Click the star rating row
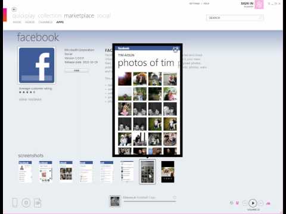 coord(27,92)
